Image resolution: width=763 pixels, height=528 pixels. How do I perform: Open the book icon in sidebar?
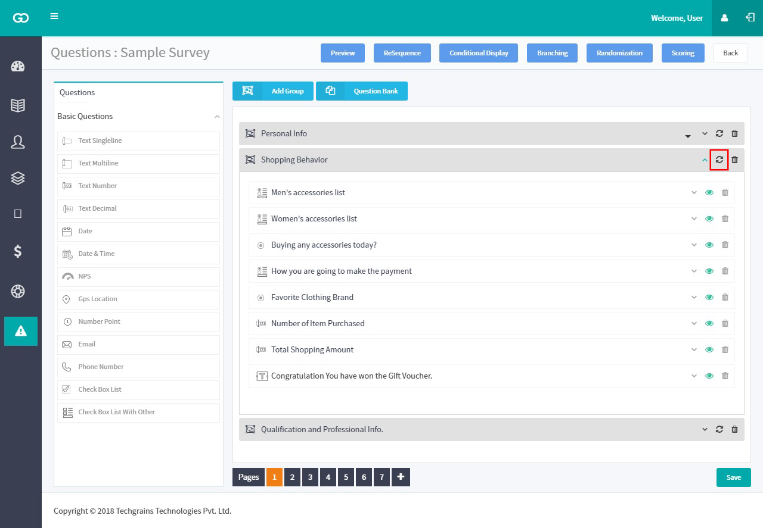(x=18, y=105)
